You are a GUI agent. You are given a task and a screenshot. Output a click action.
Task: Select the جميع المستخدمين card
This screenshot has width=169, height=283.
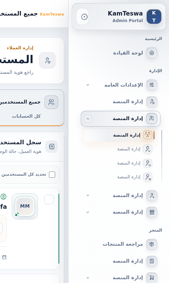(x=31, y=108)
